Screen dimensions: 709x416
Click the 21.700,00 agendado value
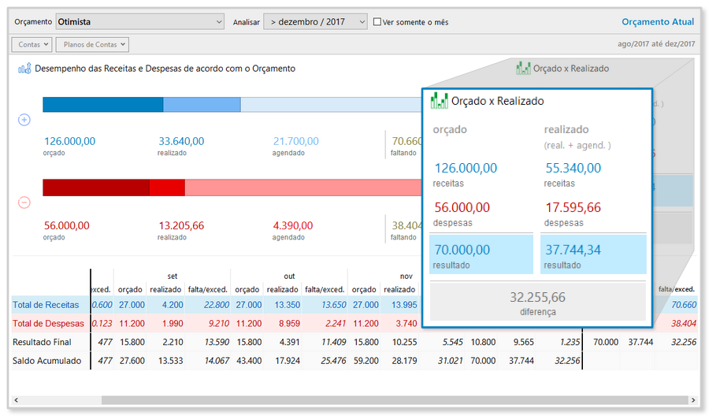[x=295, y=141]
